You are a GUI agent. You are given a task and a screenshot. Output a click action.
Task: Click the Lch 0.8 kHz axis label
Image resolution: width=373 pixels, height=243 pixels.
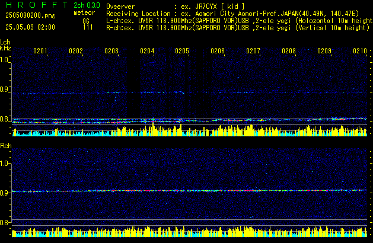click(x=4, y=119)
